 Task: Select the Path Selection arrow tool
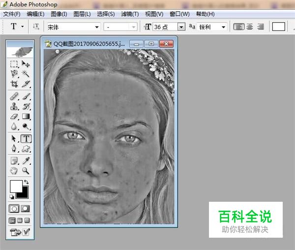[x=14, y=139]
